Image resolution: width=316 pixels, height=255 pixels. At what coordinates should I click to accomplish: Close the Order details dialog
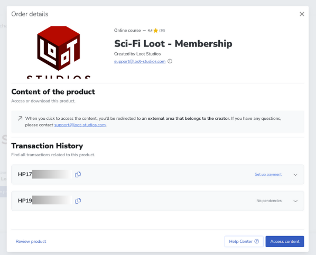point(302,14)
